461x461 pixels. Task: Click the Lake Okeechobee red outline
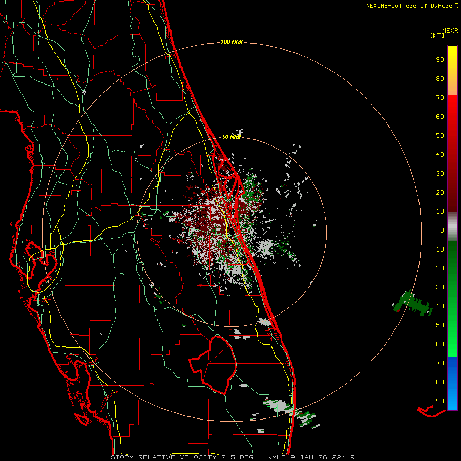[213, 365]
